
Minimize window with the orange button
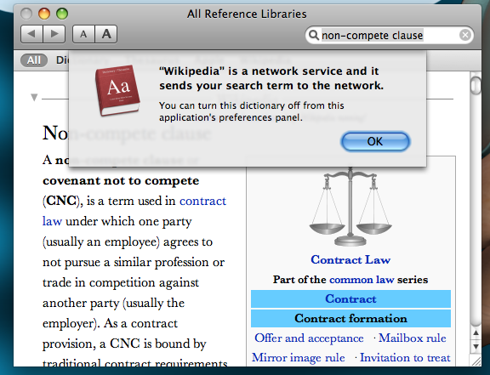click(44, 14)
